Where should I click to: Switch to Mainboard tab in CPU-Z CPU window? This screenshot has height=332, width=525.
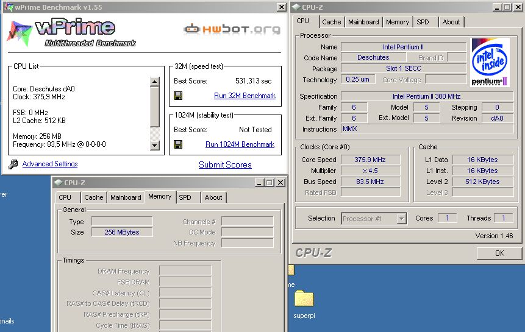coord(363,22)
